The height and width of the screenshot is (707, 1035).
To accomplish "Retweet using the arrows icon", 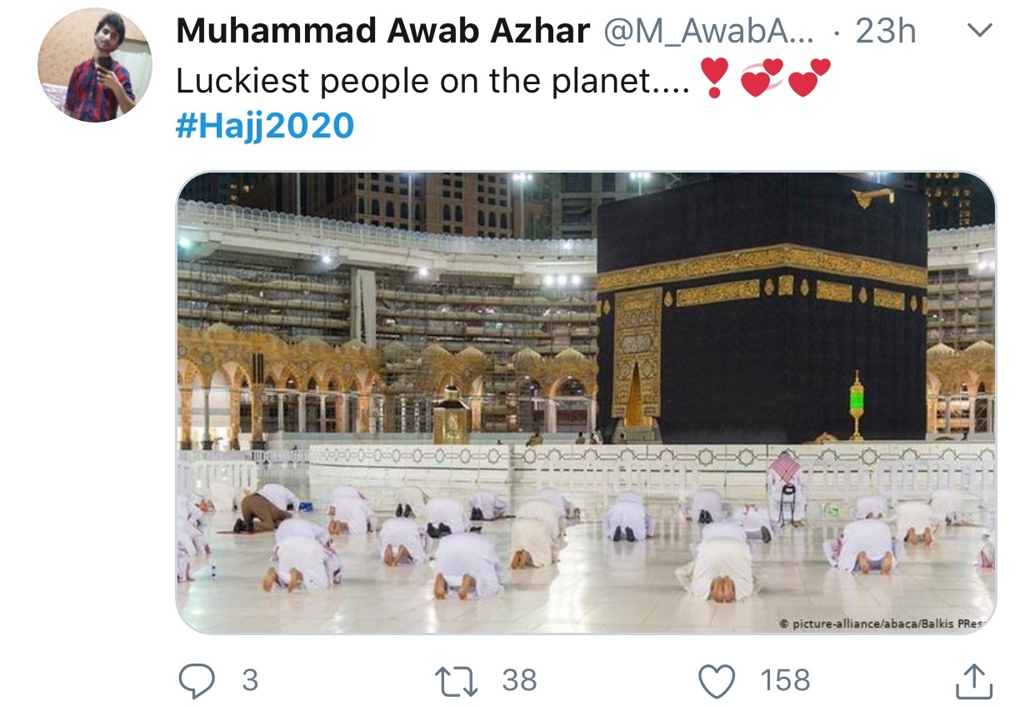I will coord(457,680).
